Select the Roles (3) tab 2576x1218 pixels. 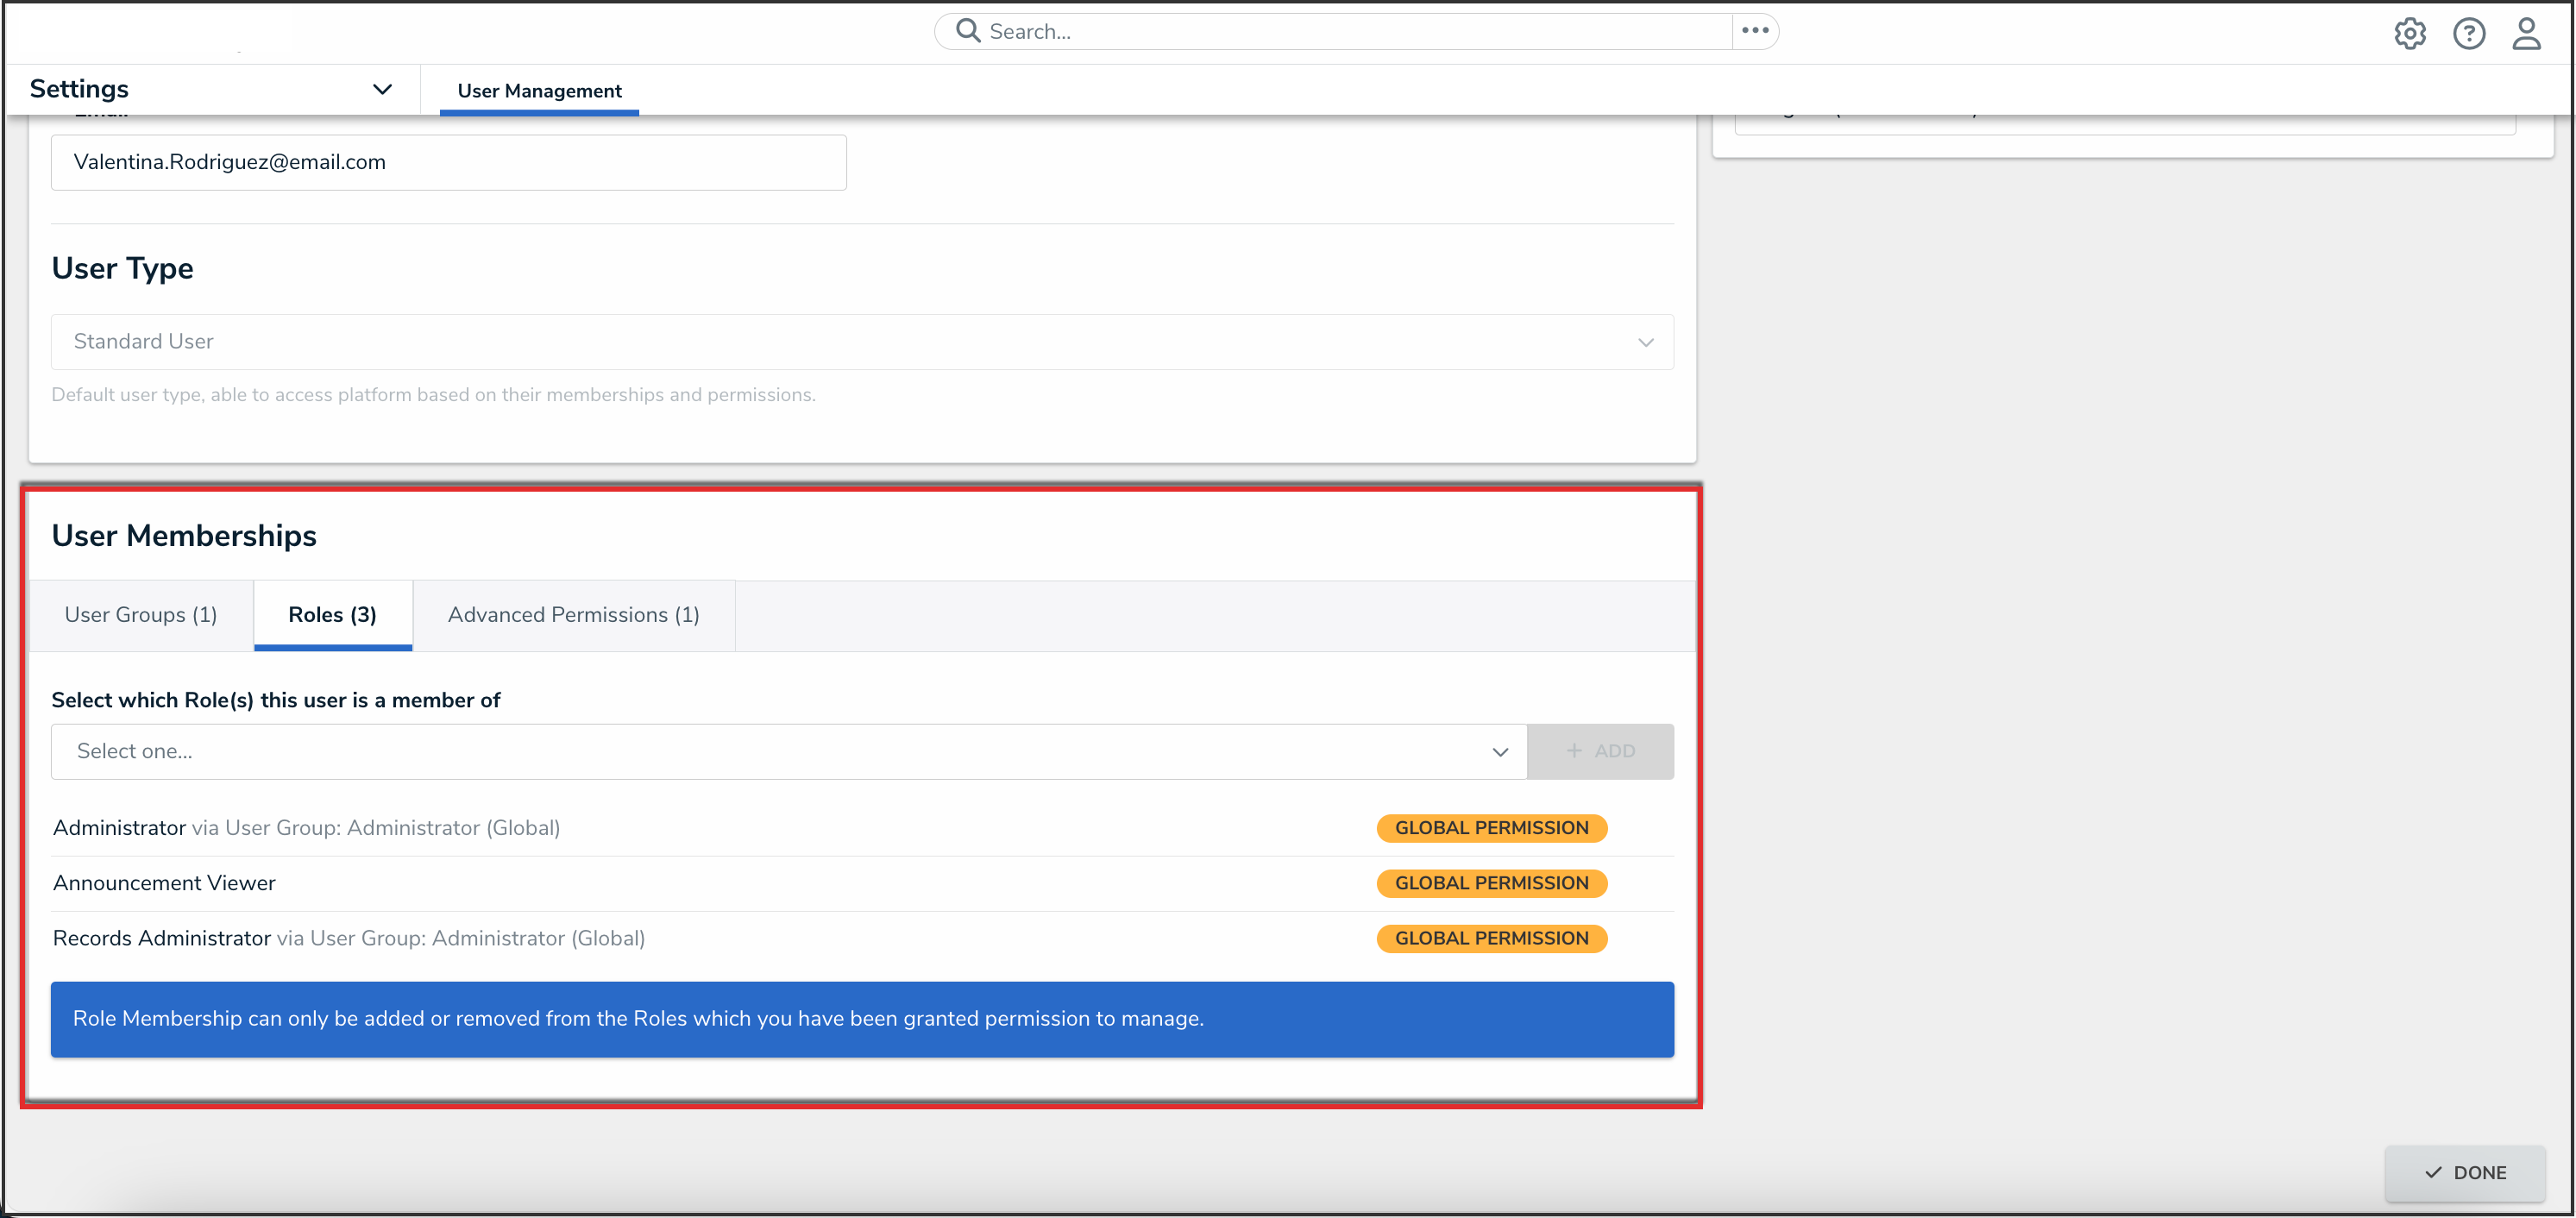coord(332,615)
